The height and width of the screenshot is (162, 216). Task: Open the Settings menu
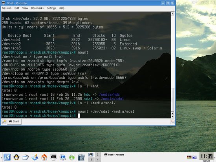point(51,8)
